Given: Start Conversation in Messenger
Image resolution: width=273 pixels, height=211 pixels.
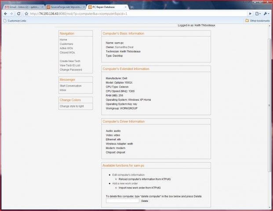Looking at the screenshot, I should click(x=70, y=86).
